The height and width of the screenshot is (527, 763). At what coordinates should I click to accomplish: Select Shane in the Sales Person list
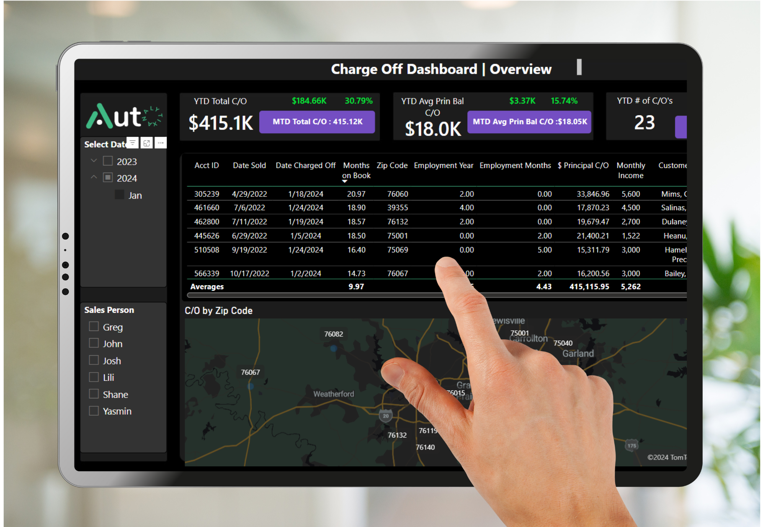point(94,393)
